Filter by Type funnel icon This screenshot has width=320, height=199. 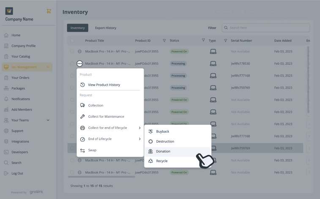(x=225, y=40)
